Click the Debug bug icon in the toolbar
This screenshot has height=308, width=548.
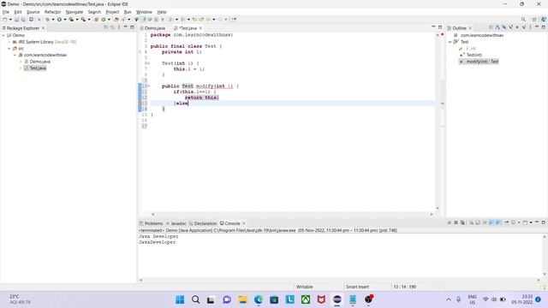coord(47,20)
